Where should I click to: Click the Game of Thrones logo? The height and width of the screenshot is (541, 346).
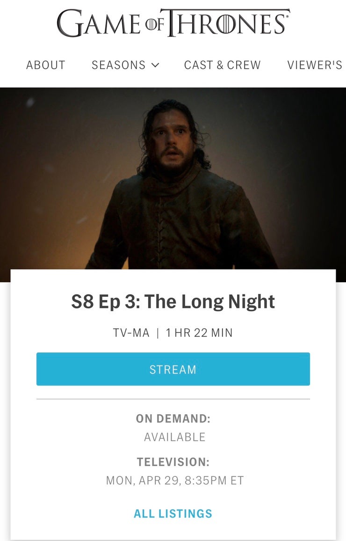173,23
